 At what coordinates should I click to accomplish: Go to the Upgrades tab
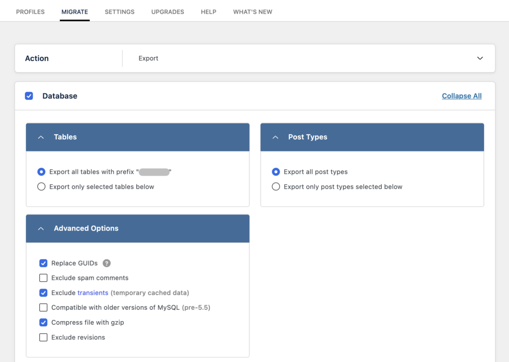[x=168, y=12]
